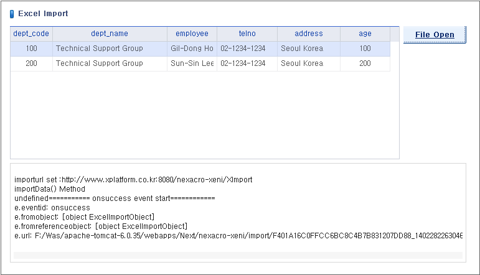Click the address column header

(x=308, y=34)
